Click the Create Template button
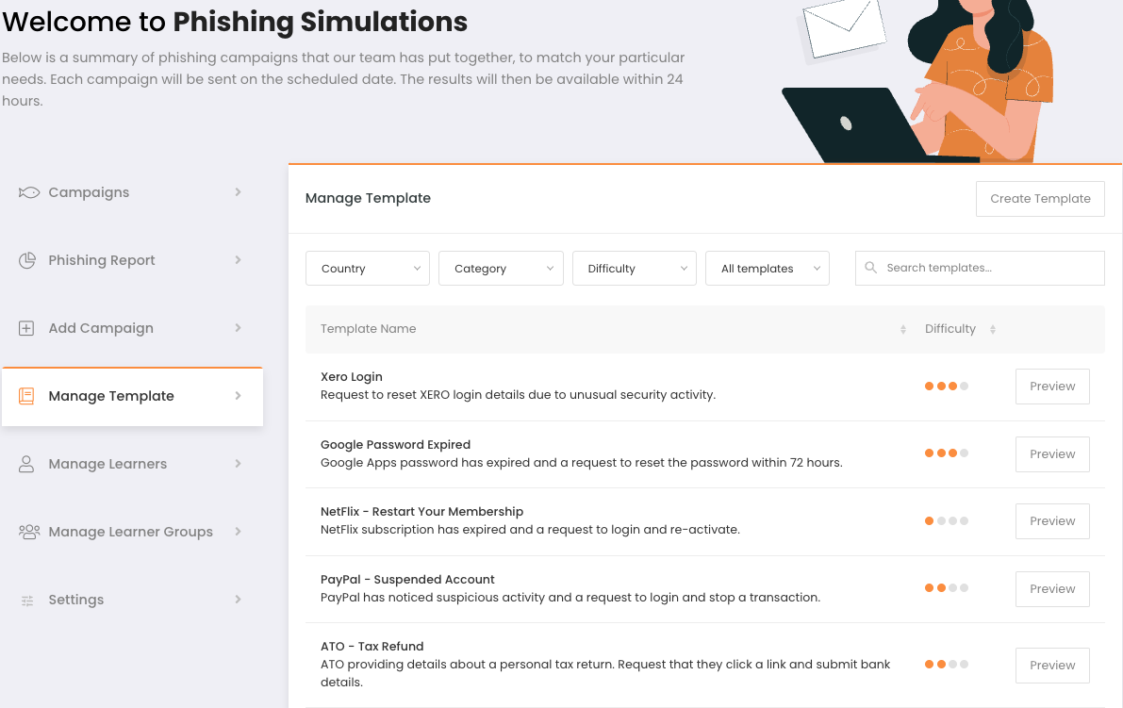This screenshot has height=708, width=1123. click(x=1040, y=199)
